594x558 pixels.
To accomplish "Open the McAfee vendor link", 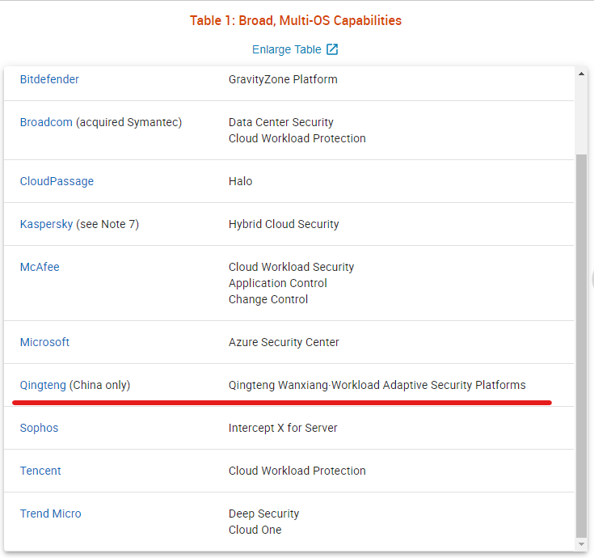I will [40, 267].
